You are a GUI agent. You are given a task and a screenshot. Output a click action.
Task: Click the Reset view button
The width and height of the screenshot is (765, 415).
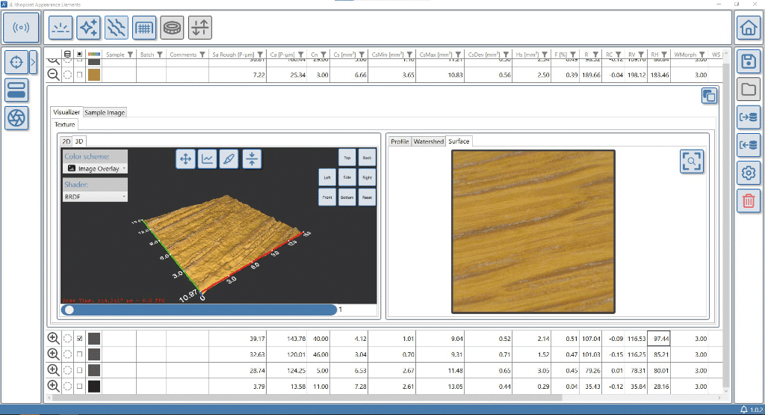367,198
